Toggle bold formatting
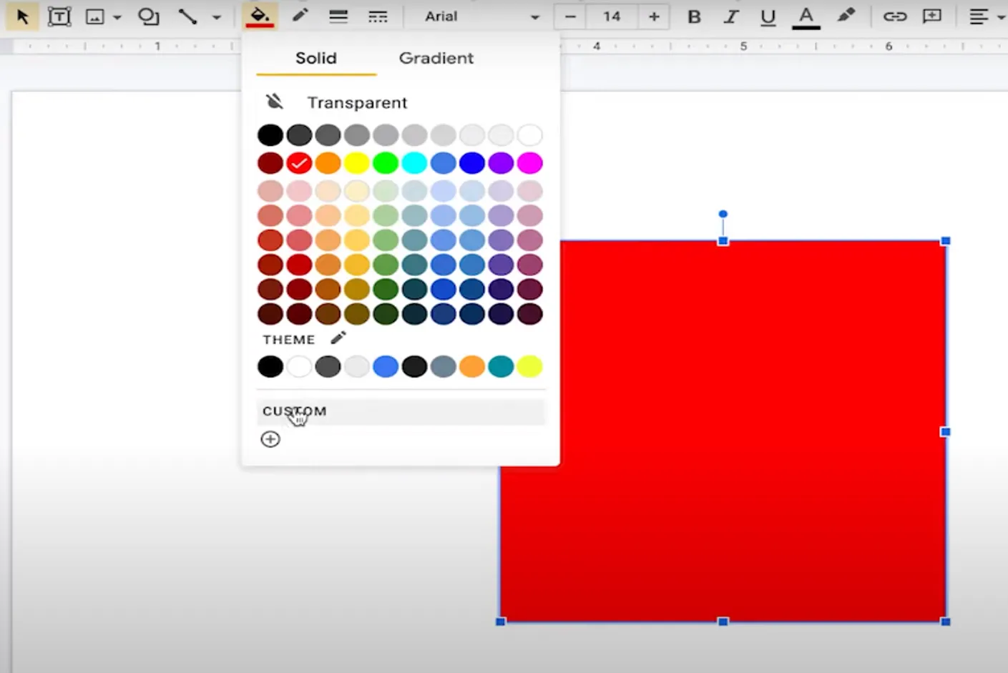The image size is (1008, 673). click(694, 16)
